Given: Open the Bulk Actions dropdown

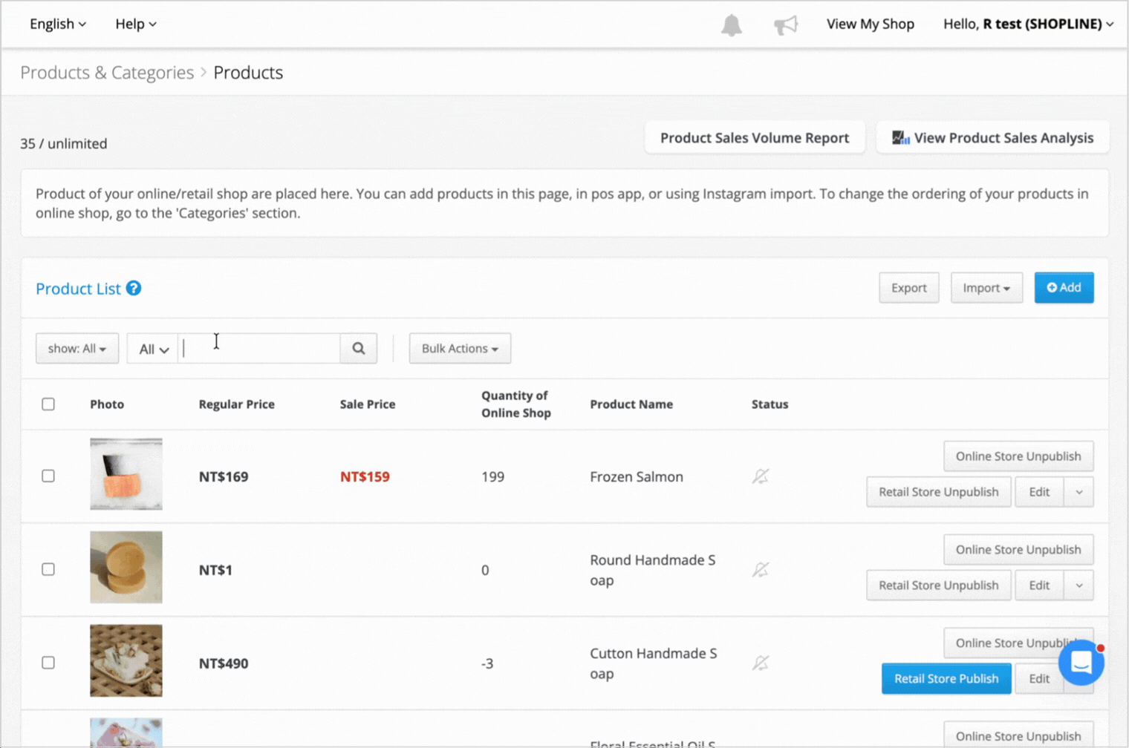Looking at the screenshot, I should 460,348.
